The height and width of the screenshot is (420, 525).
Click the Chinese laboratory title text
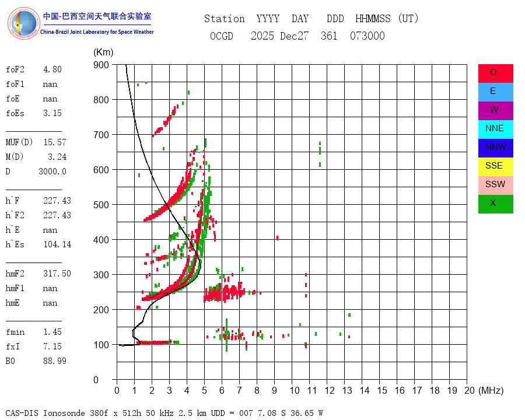click(x=97, y=16)
